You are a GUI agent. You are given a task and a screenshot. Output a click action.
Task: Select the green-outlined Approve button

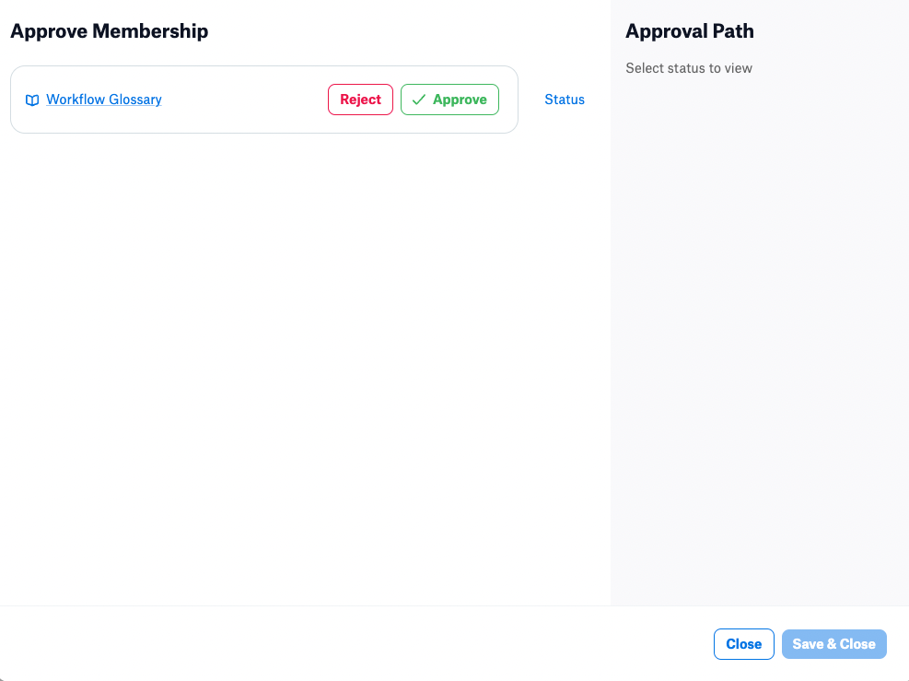[x=449, y=100]
